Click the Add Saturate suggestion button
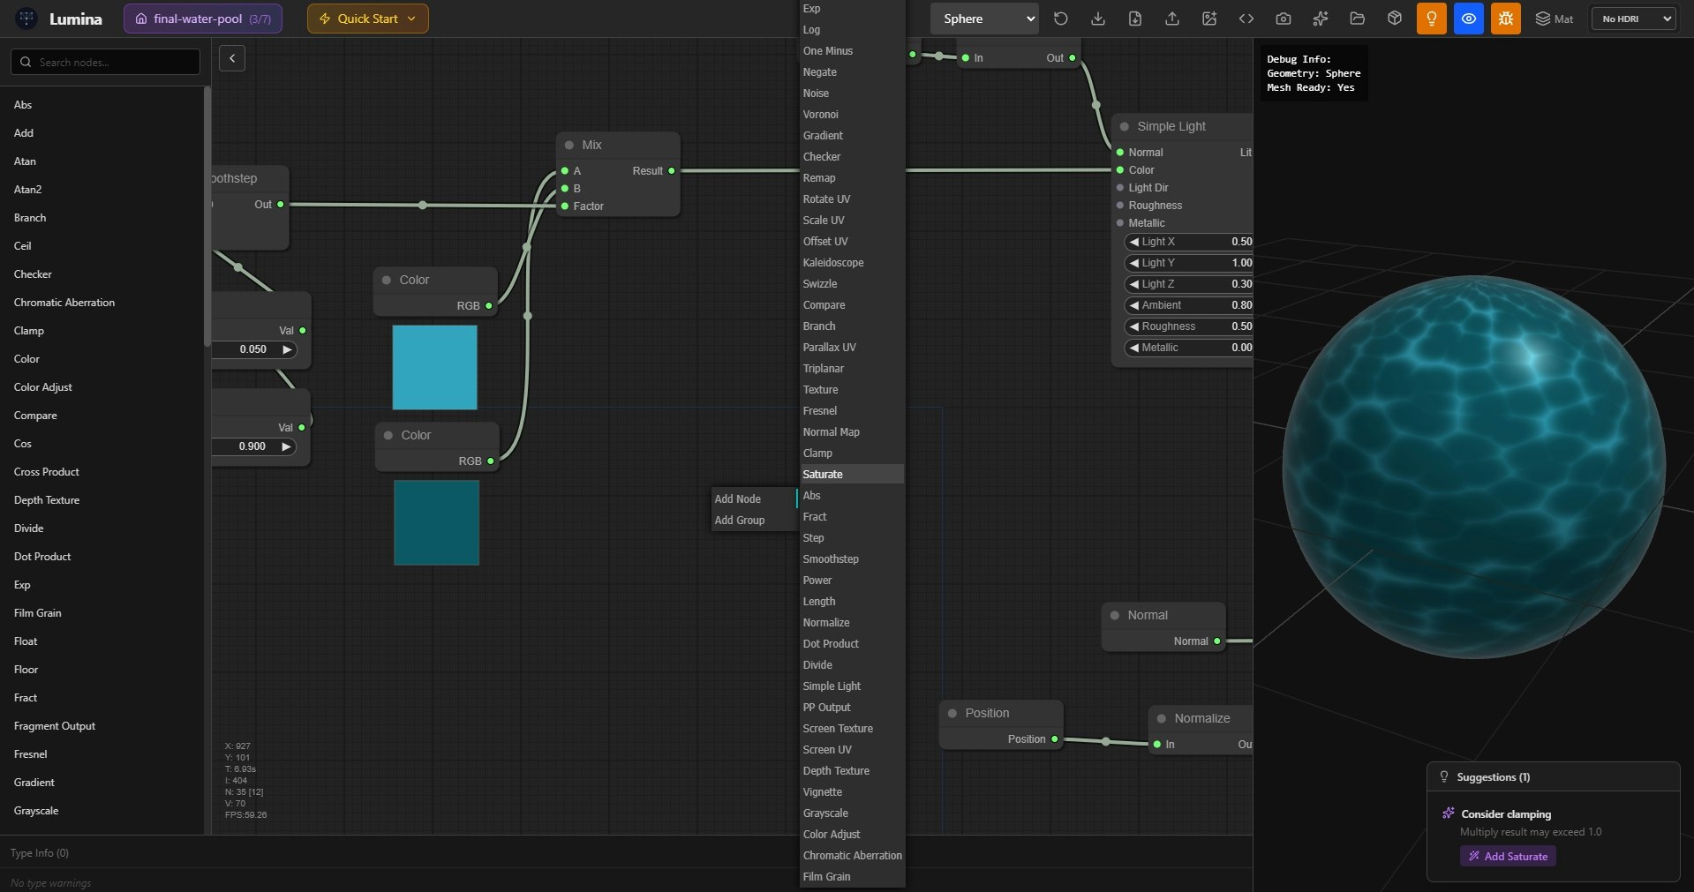This screenshot has width=1694, height=892. [1507, 856]
